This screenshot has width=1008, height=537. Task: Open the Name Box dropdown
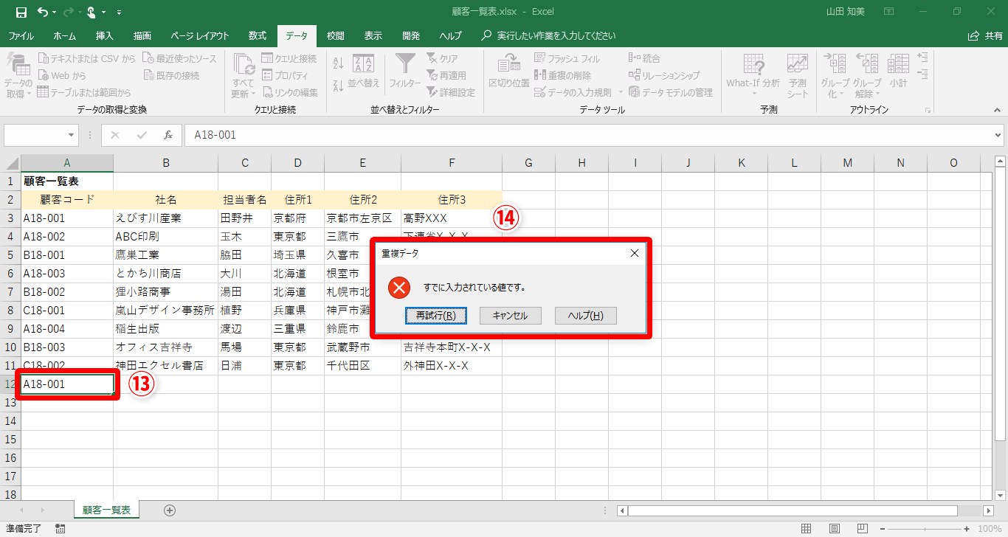tap(72, 135)
